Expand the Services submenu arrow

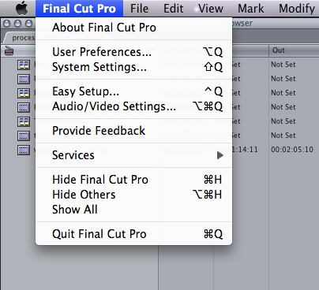coord(220,155)
